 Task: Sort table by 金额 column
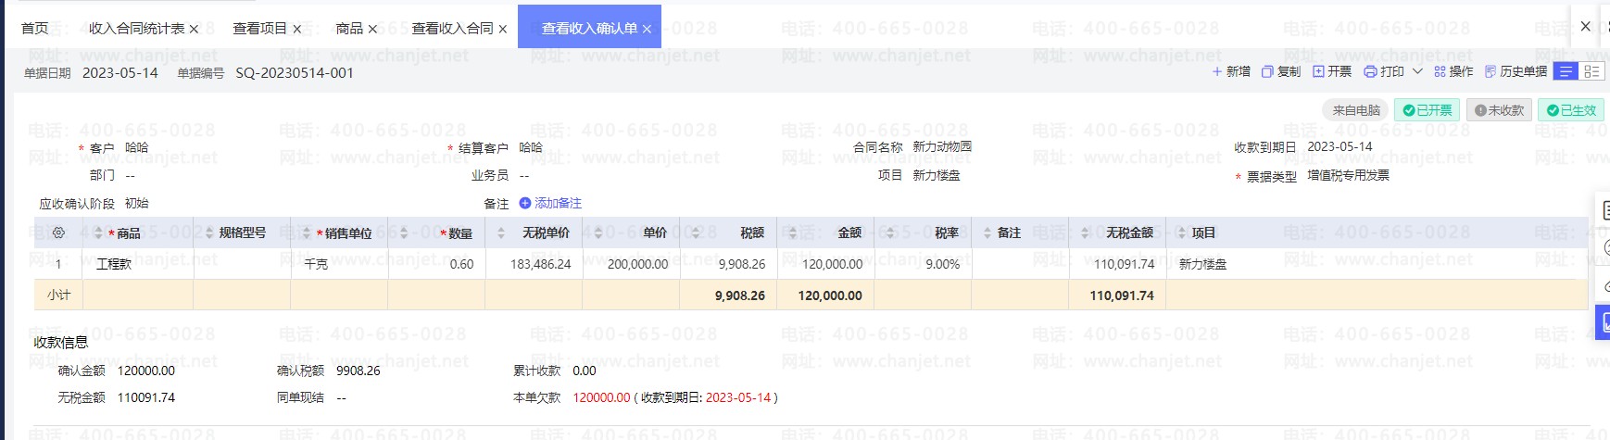click(x=793, y=233)
